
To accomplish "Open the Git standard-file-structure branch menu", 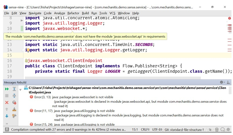I will pos(184,130).
